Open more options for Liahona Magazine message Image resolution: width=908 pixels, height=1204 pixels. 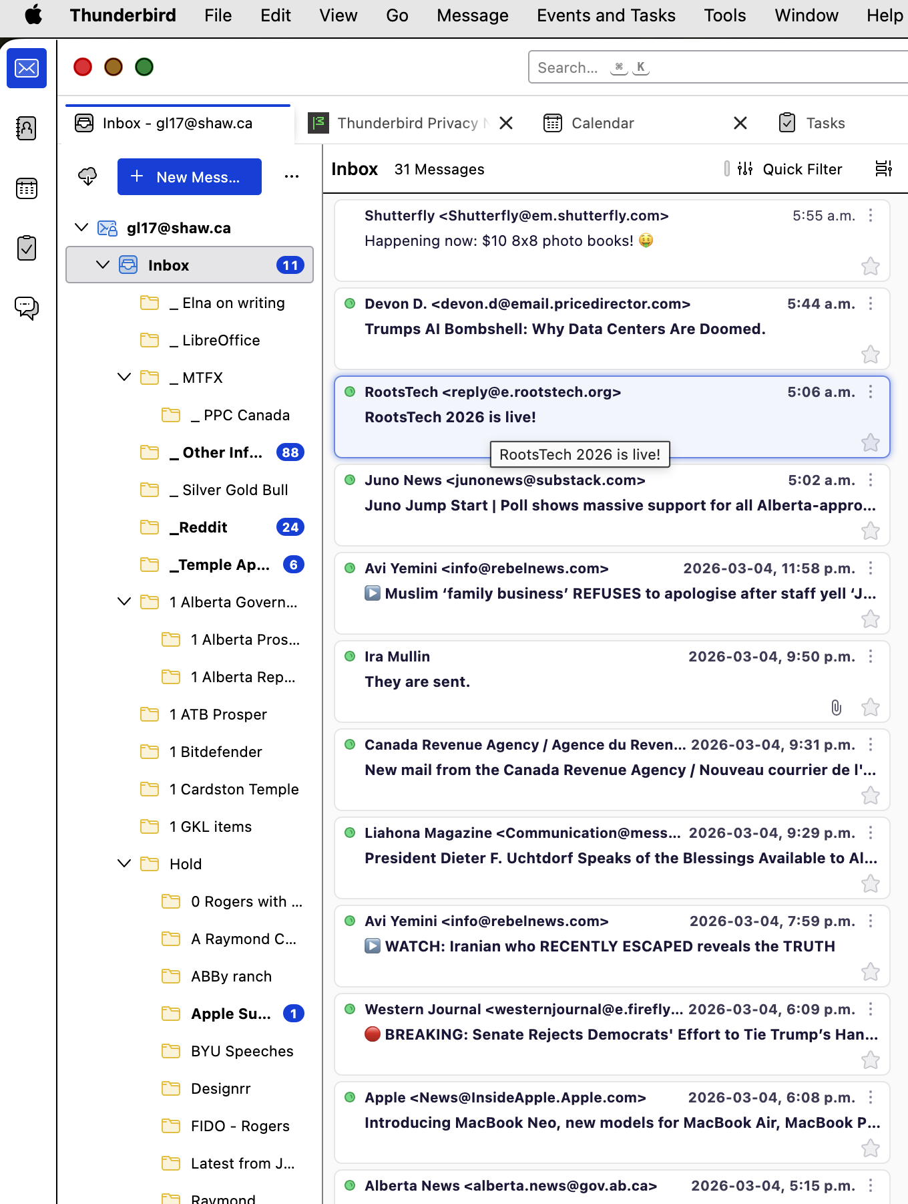871,833
